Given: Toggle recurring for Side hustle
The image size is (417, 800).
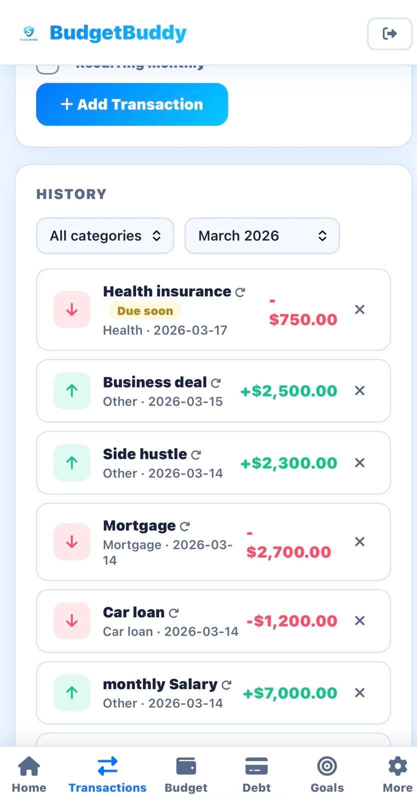Looking at the screenshot, I should point(195,454).
